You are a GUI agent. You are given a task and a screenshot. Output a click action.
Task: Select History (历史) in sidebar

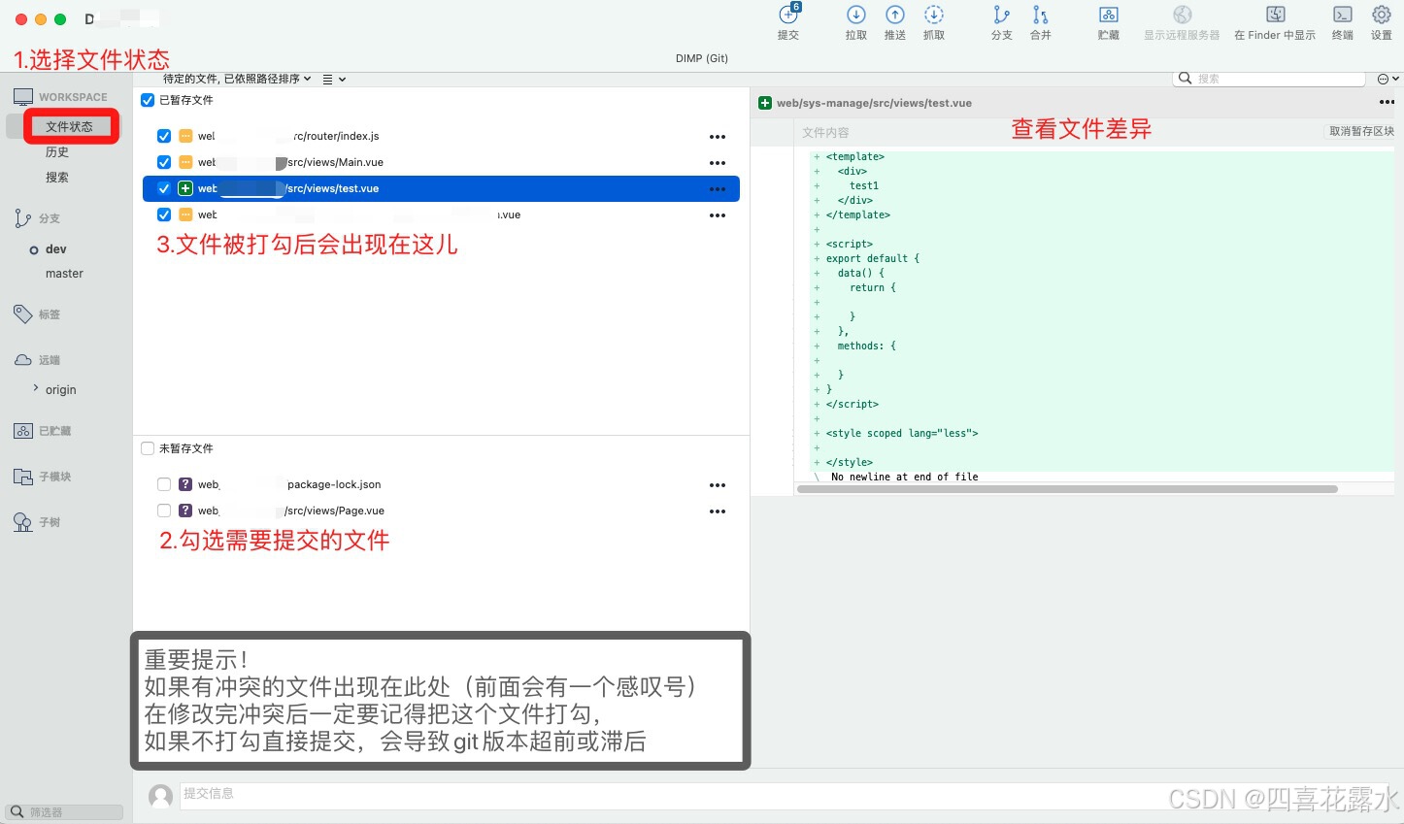click(x=57, y=152)
